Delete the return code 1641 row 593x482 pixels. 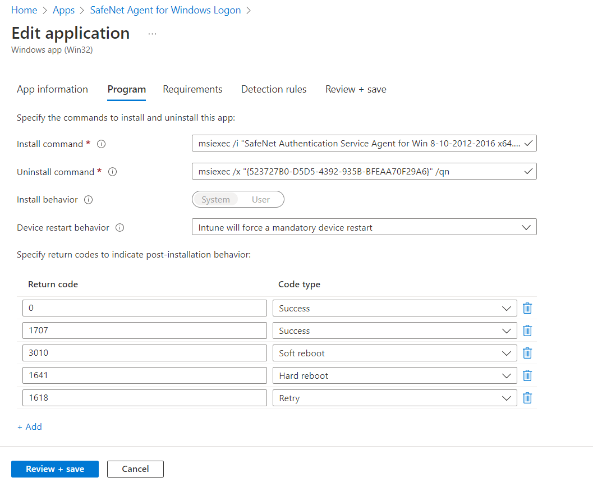coord(527,375)
